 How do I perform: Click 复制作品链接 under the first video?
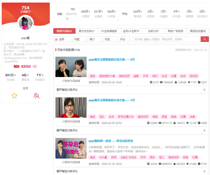pos(71,81)
